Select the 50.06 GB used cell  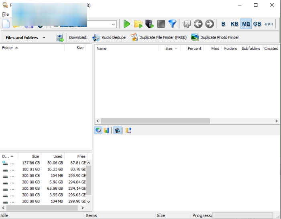(x=55, y=163)
